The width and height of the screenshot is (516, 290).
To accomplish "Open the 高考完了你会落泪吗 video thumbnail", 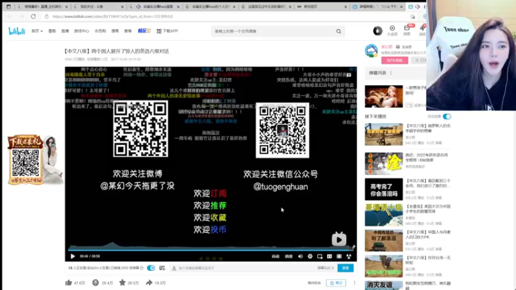I will pos(384,189).
